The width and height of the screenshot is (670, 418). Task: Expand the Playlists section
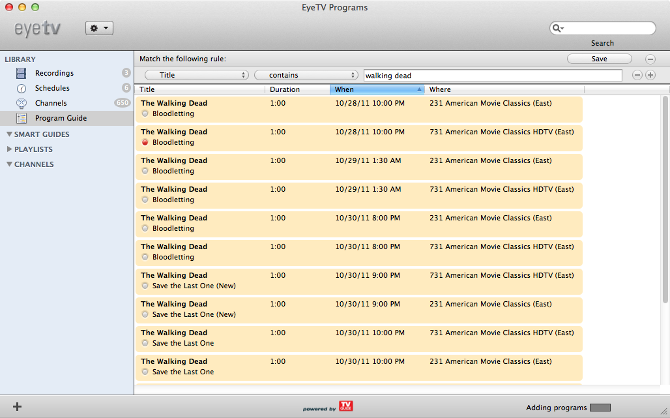click(9, 149)
